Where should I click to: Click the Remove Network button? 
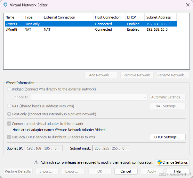pos(137,75)
